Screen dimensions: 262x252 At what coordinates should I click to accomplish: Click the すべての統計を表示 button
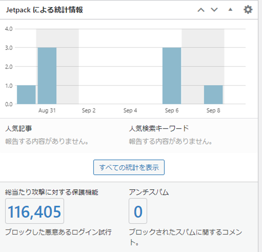click(129, 167)
